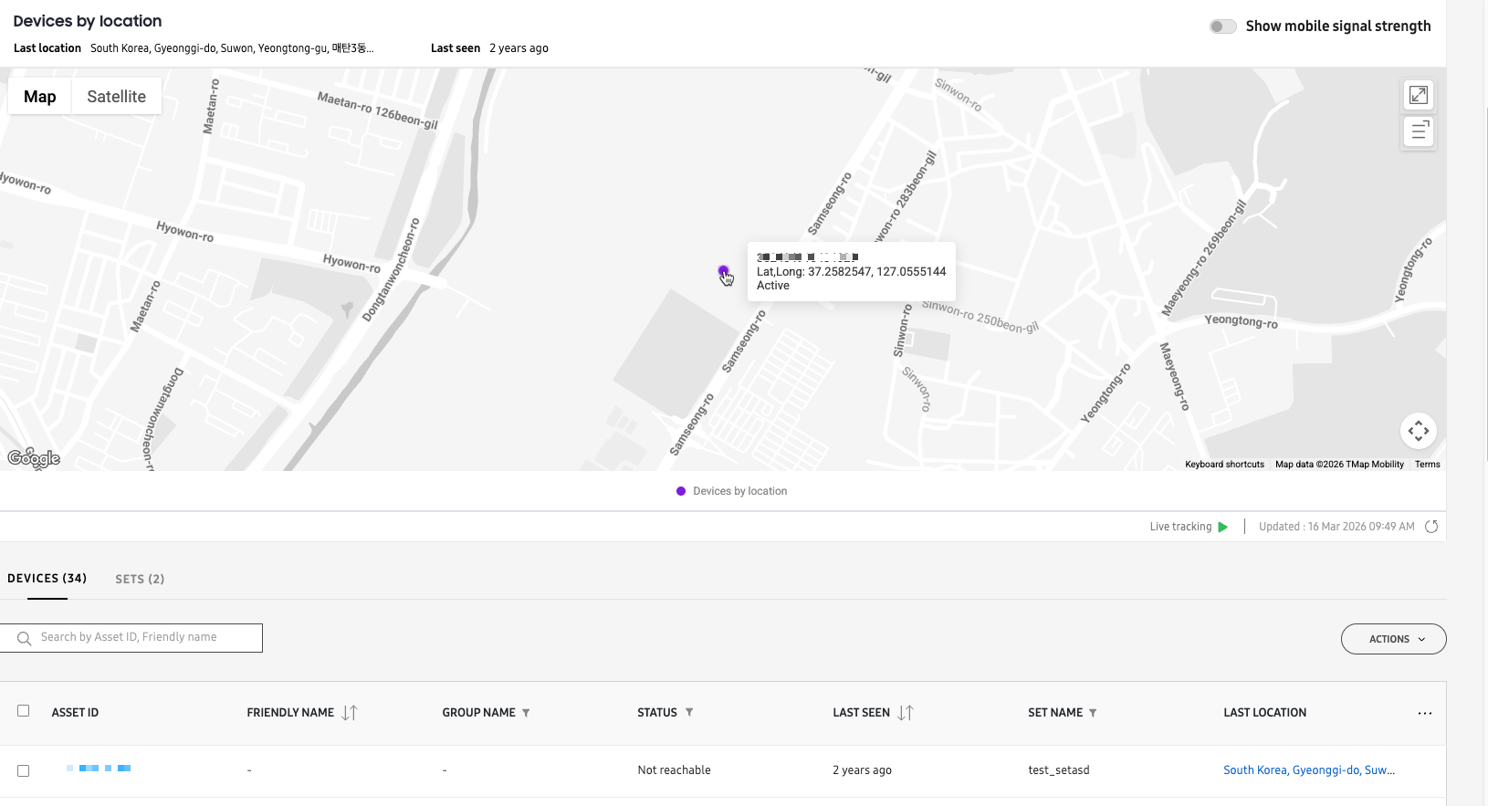
Task: Click the 'Active' status in map tooltip
Action: (772, 286)
